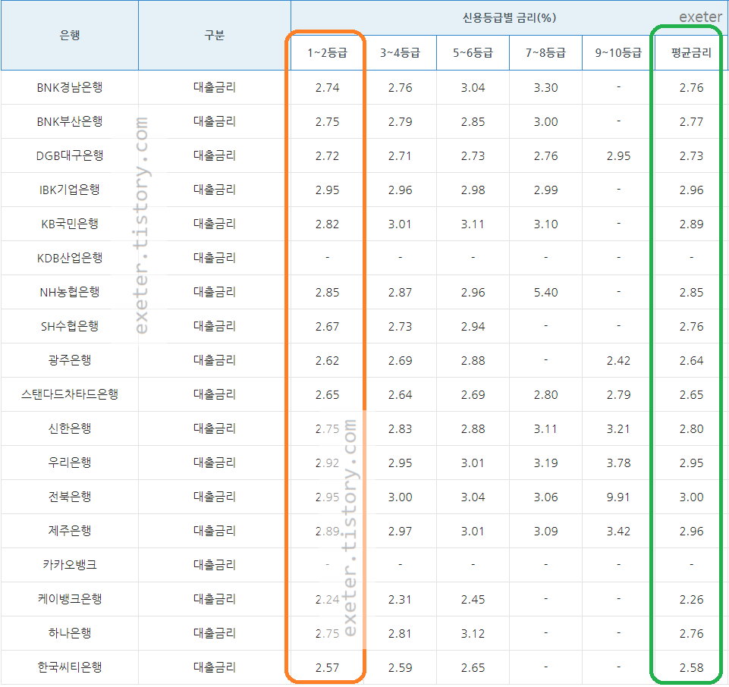Viewport: 729px width, 687px height.
Task: Click the 3~4등급 column header
Action: (400, 53)
